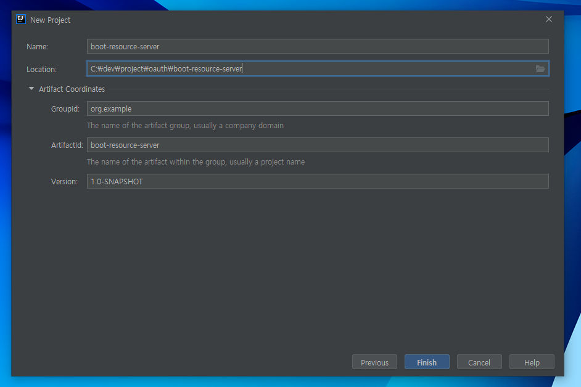581x387 pixels.
Task: Click the 'Version:' label
Action: pos(65,181)
